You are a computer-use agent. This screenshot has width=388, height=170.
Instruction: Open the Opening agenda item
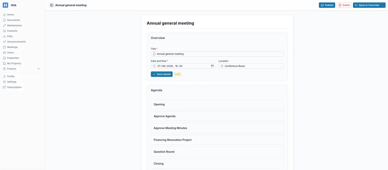pyautogui.click(x=217, y=104)
